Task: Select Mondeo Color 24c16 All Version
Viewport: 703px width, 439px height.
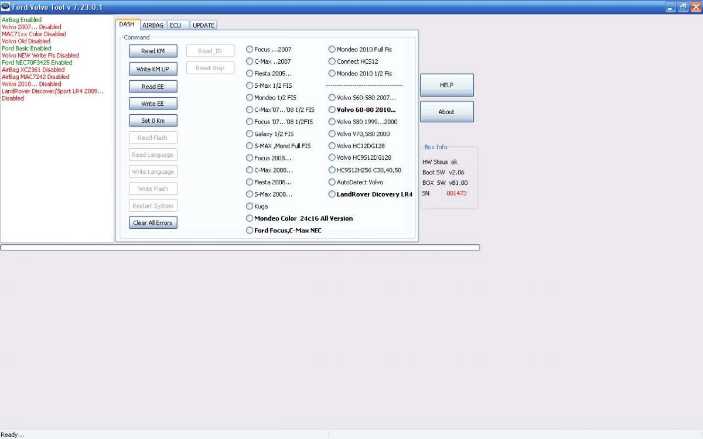Action: [300, 218]
